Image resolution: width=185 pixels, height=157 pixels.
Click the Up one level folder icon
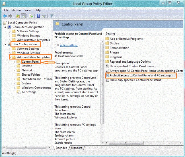coord(18,16)
